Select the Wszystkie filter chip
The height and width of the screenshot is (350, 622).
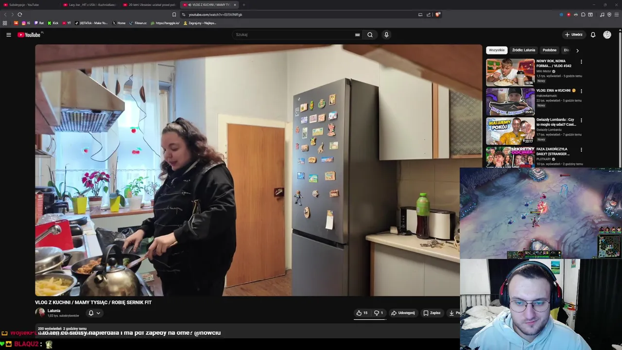point(497,50)
